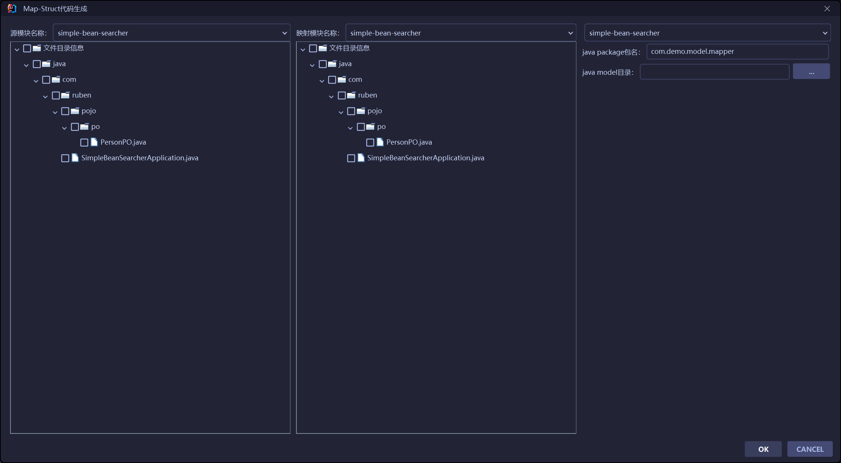
Task: Click the SimpleBeanSearcherApplication.java file icon in right tree
Action: pyautogui.click(x=361, y=158)
